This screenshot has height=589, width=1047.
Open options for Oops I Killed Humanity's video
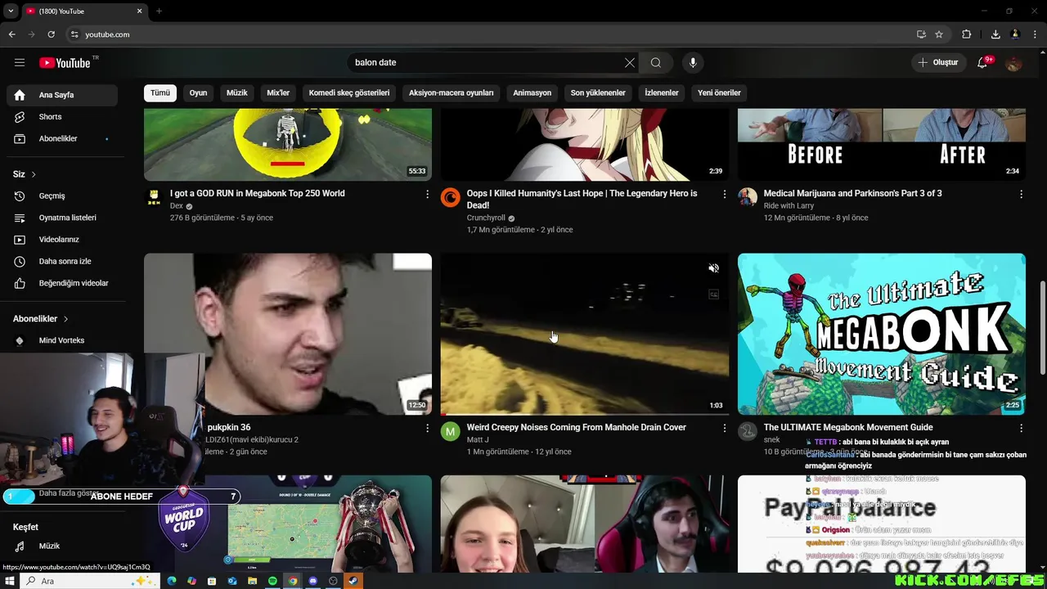[x=724, y=194]
